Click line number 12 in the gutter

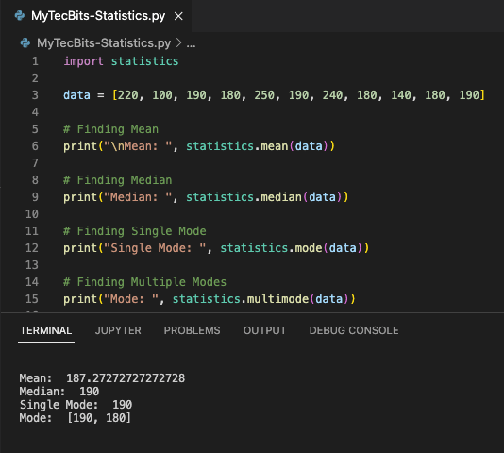(32, 248)
